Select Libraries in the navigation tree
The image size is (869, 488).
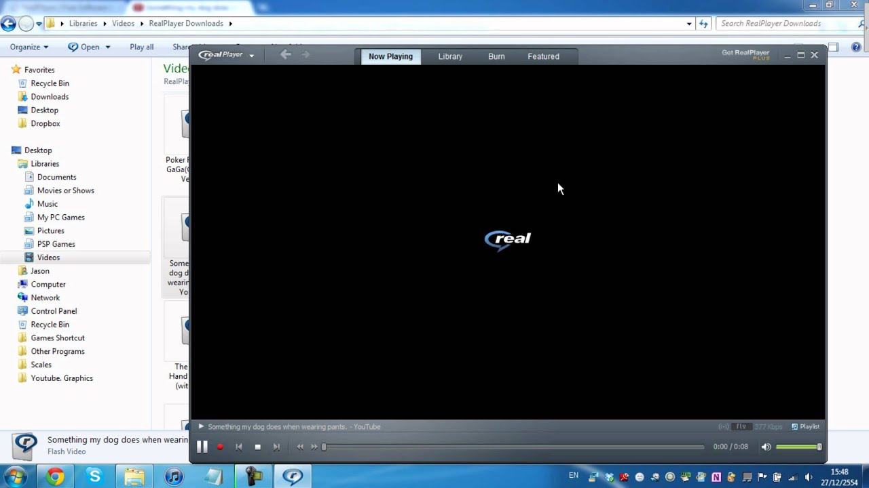(45, 163)
